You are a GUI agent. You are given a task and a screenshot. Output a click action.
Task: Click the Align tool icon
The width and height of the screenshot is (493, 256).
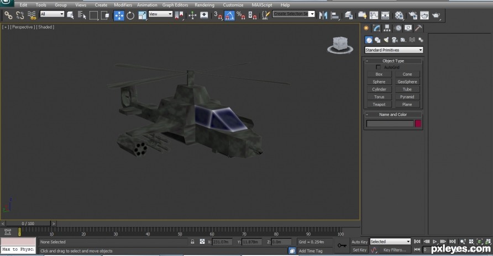point(335,15)
